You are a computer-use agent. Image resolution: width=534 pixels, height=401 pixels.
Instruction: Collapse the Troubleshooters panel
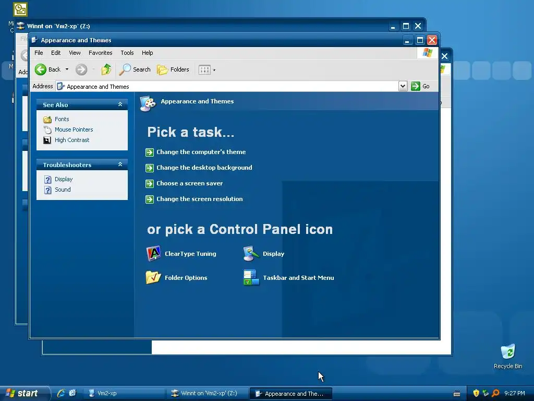point(120,164)
